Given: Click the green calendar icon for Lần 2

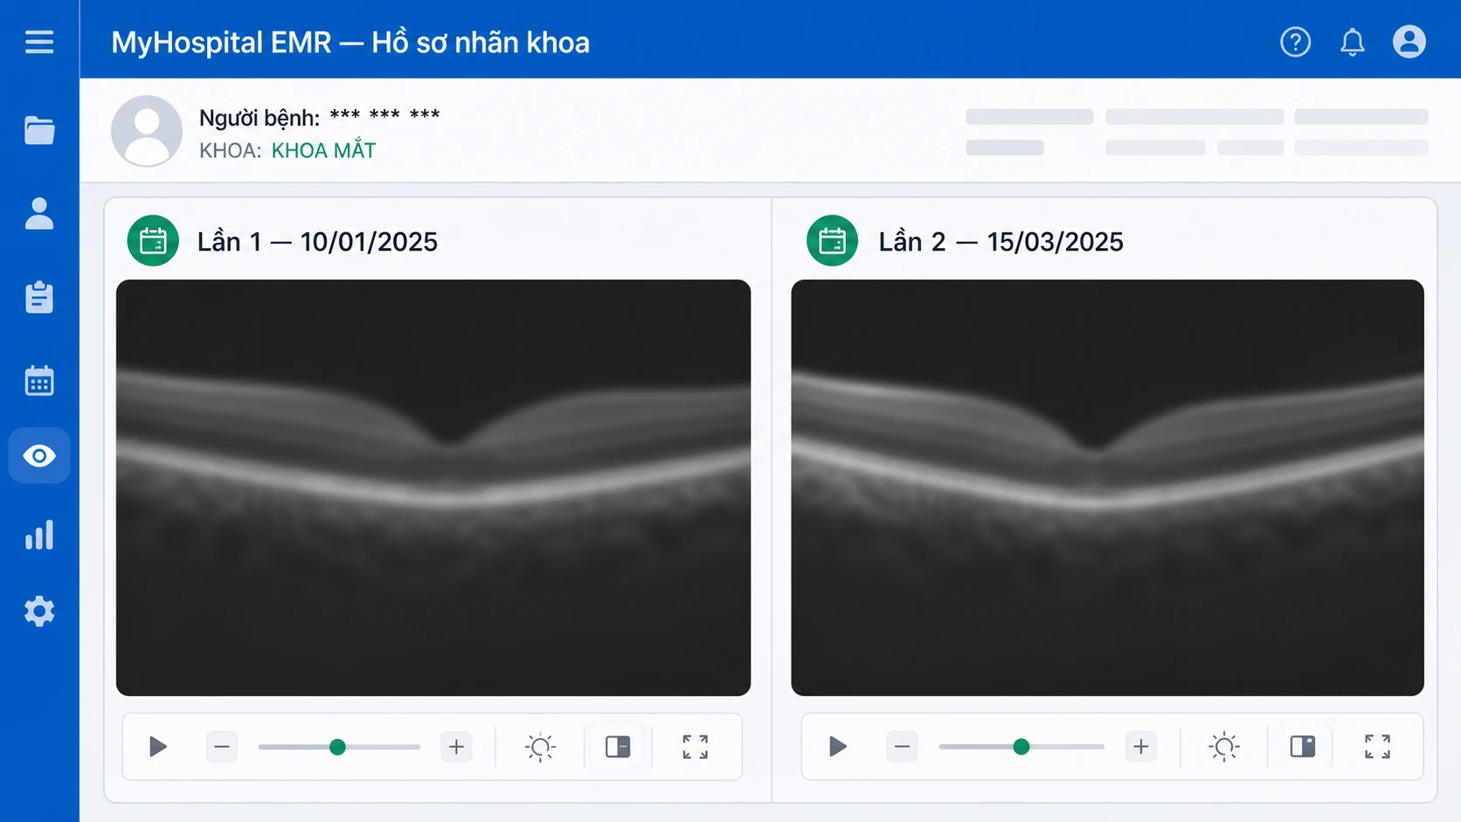Looking at the screenshot, I should click(832, 240).
